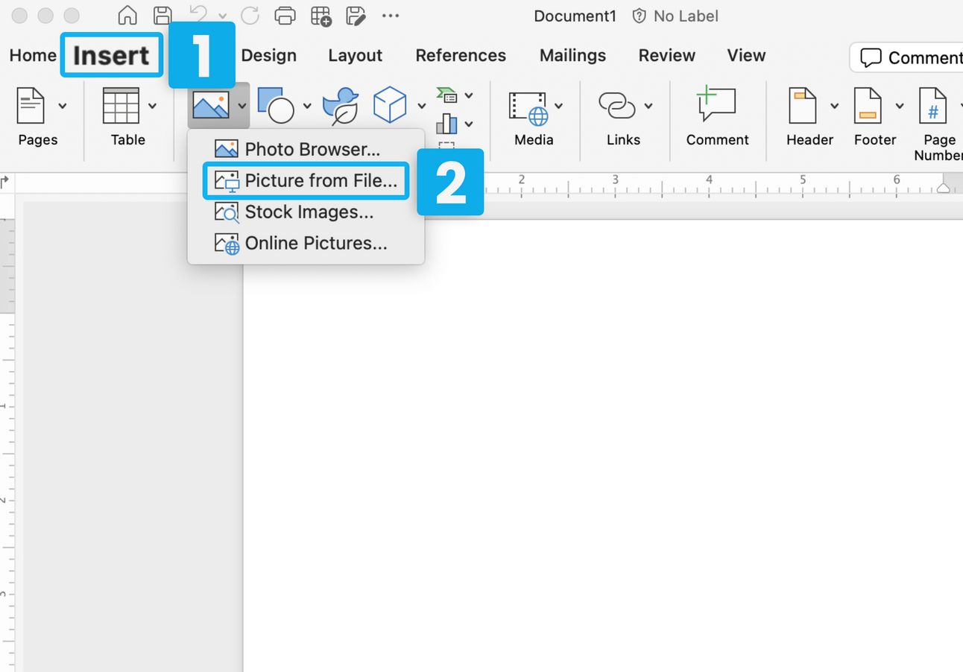Expand the Header dropdown arrow
This screenshot has height=672, width=963.
click(x=834, y=106)
